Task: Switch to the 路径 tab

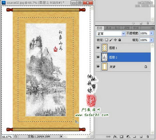Action: click(x=118, y=28)
